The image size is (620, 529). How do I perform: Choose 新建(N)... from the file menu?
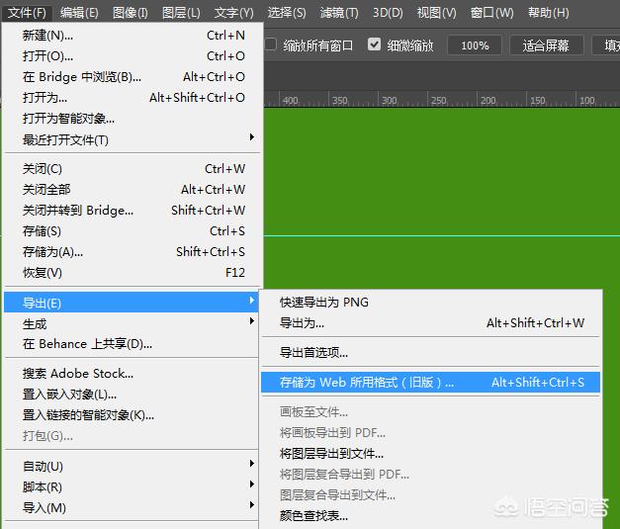[133, 36]
